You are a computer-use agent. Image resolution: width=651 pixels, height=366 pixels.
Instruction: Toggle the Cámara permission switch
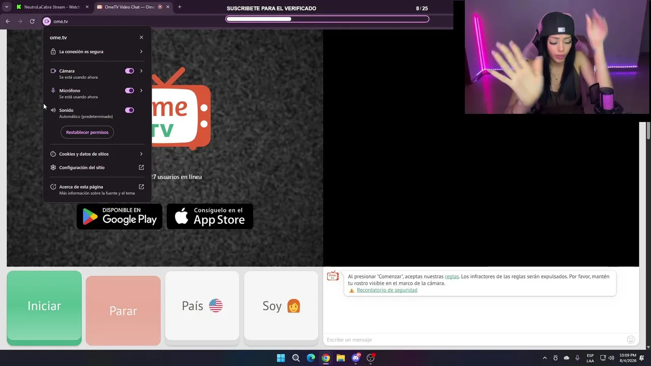(130, 71)
